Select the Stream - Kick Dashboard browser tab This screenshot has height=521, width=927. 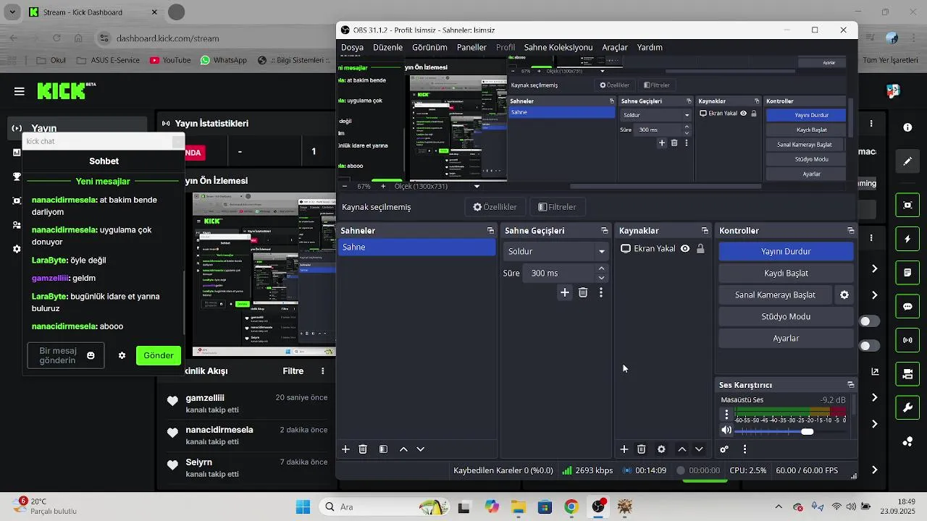click(x=93, y=12)
